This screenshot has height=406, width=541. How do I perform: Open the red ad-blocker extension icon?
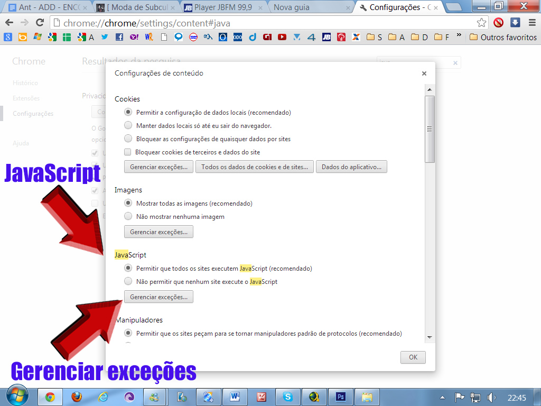click(x=498, y=23)
